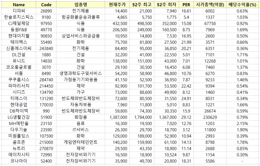Viewport: 260px width, 166px height.
Task: Click code cell 26890
Action: (46, 11)
